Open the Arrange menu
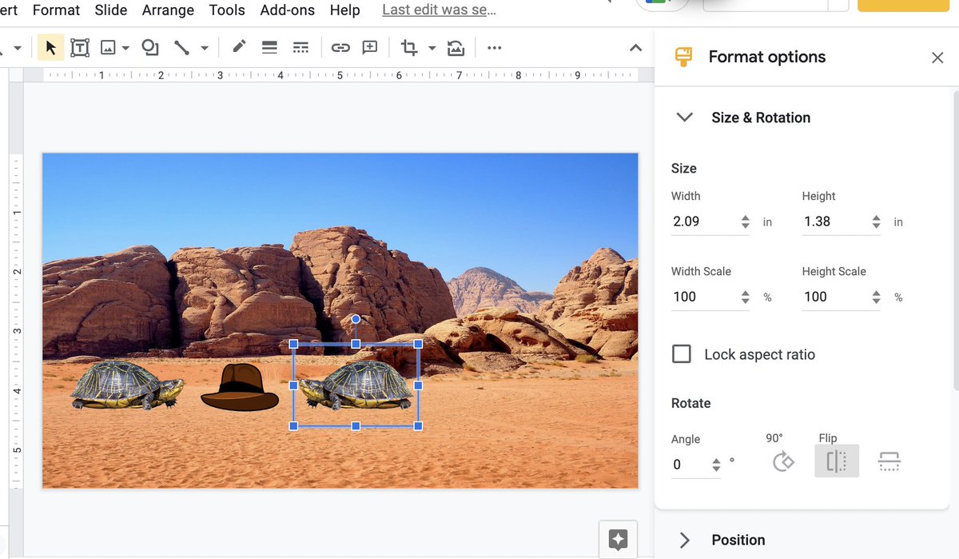The height and width of the screenshot is (559, 959). pyautogui.click(x=168, y=10)
